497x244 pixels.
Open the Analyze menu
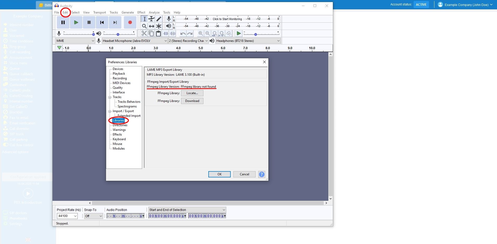(154, 12)
